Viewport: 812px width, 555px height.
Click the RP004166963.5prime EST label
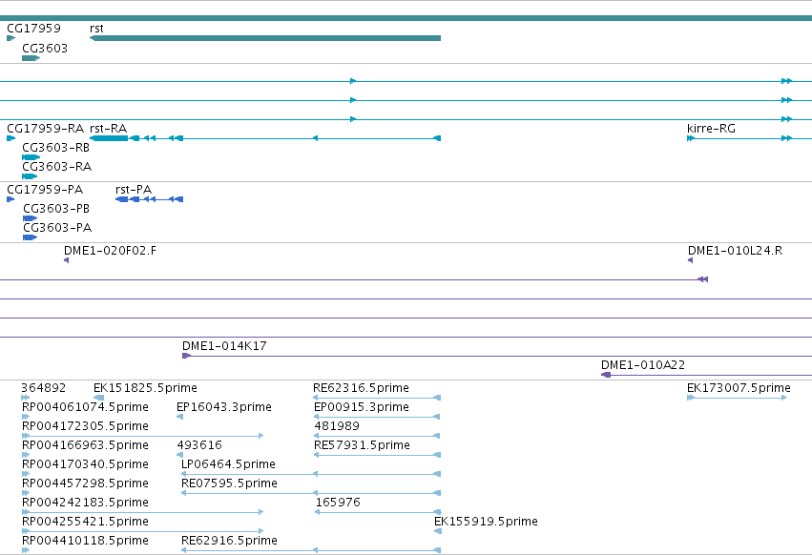pyautogui.click(x=85, y=445)
